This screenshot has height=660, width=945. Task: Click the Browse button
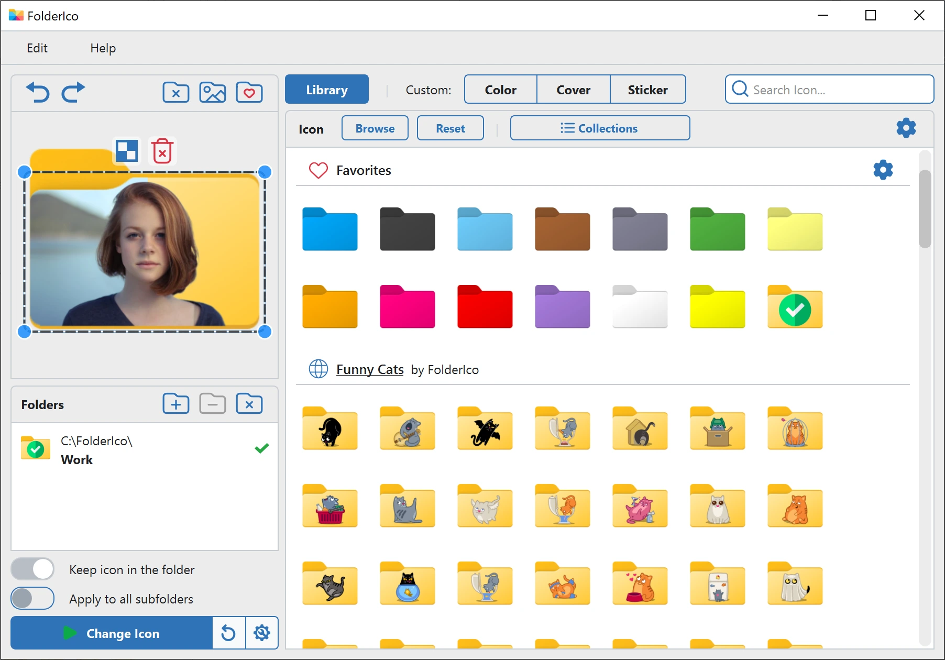click(x=375, y=128)
